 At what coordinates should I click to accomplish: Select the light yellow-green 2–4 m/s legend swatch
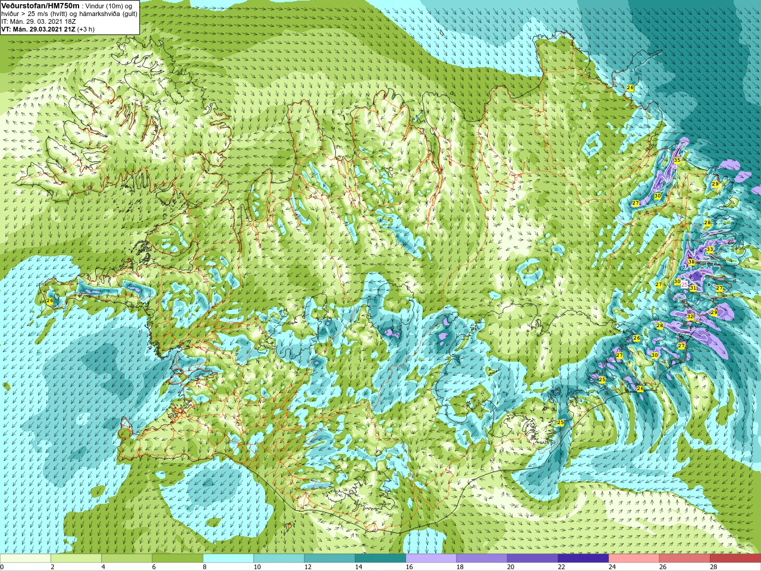[x=76, y=559]
